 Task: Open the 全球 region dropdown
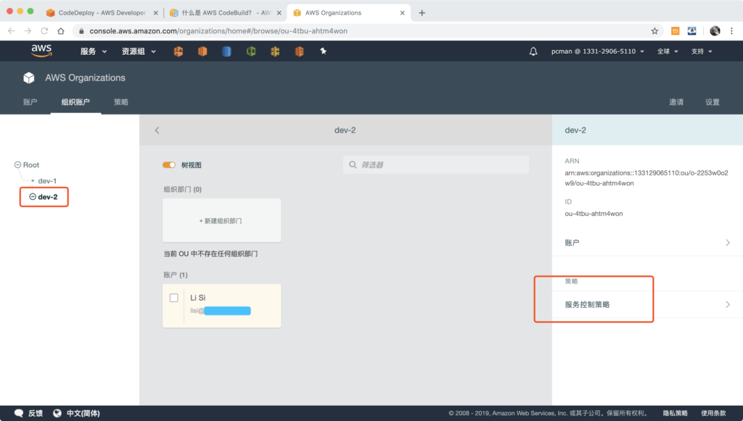point(668,51)
